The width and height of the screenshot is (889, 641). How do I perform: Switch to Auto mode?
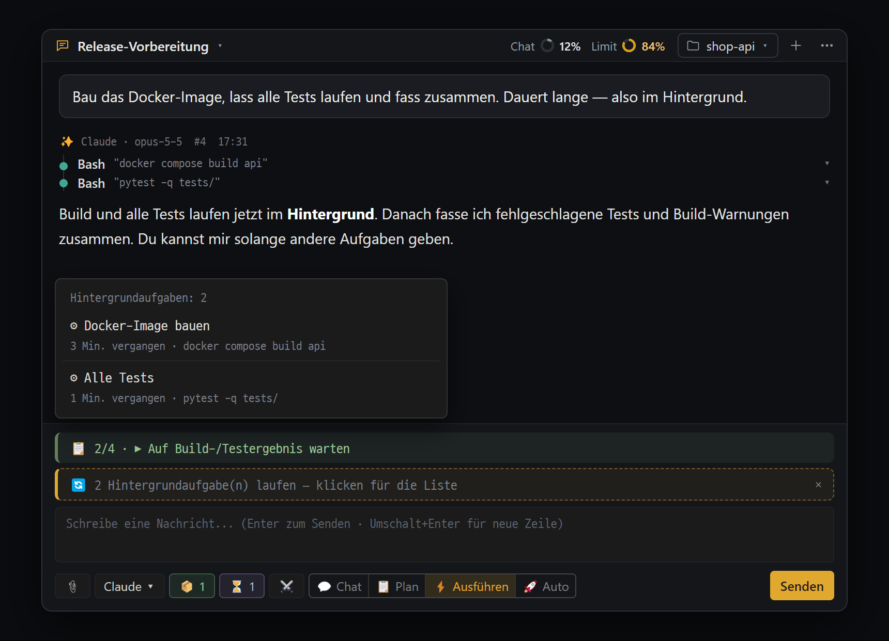tap(546, 586)
